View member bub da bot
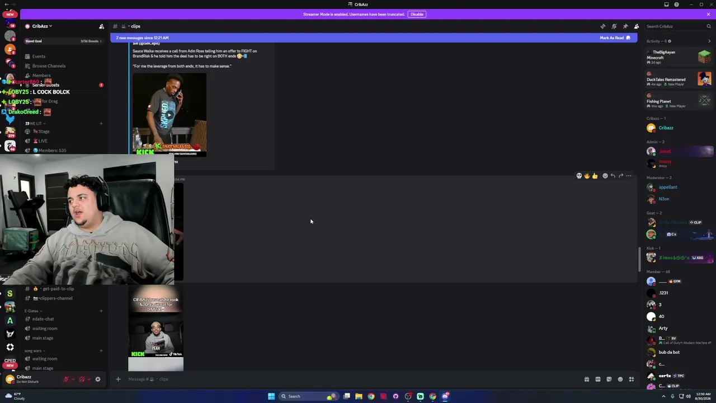 coord(679,353)
